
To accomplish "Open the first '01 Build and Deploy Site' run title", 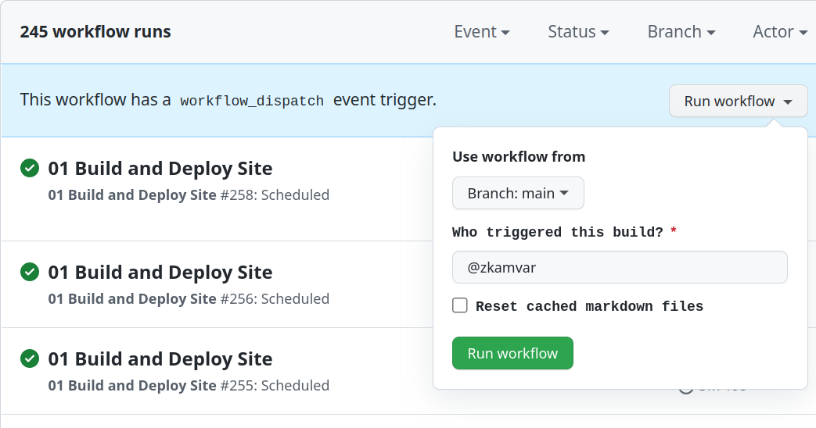I will (160, 168).
